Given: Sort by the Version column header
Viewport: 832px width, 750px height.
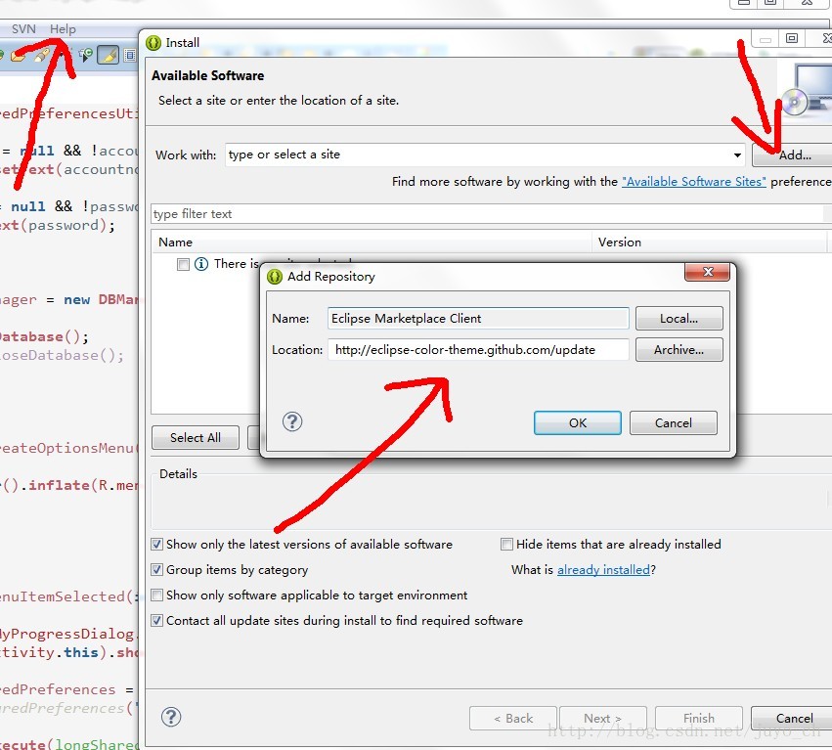Looking at the screenshot, I should [710, 243].
